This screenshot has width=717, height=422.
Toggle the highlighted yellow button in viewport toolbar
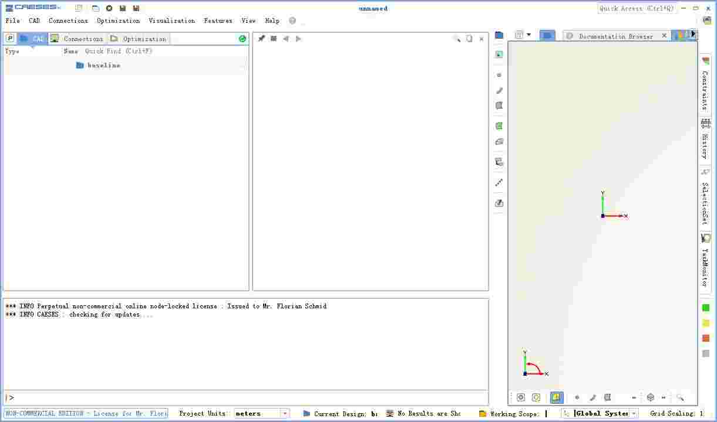click(556, 397)
